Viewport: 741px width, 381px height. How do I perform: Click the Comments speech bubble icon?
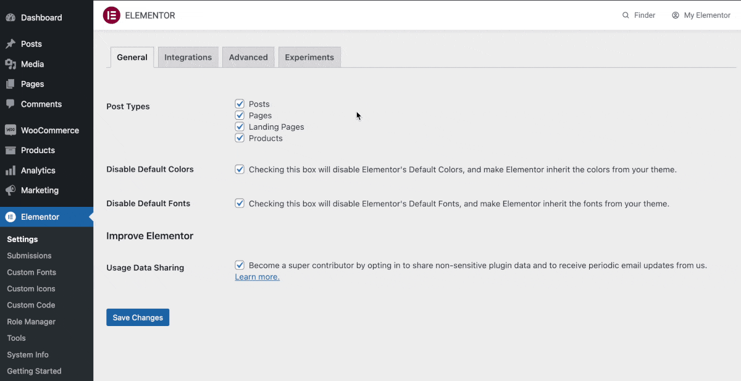point(10,104)
